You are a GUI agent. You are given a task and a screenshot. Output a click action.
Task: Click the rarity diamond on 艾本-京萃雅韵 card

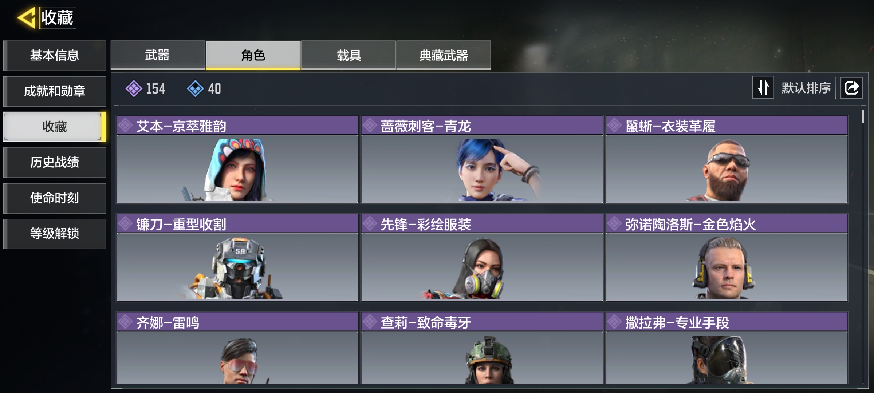[x=125, y=126]
